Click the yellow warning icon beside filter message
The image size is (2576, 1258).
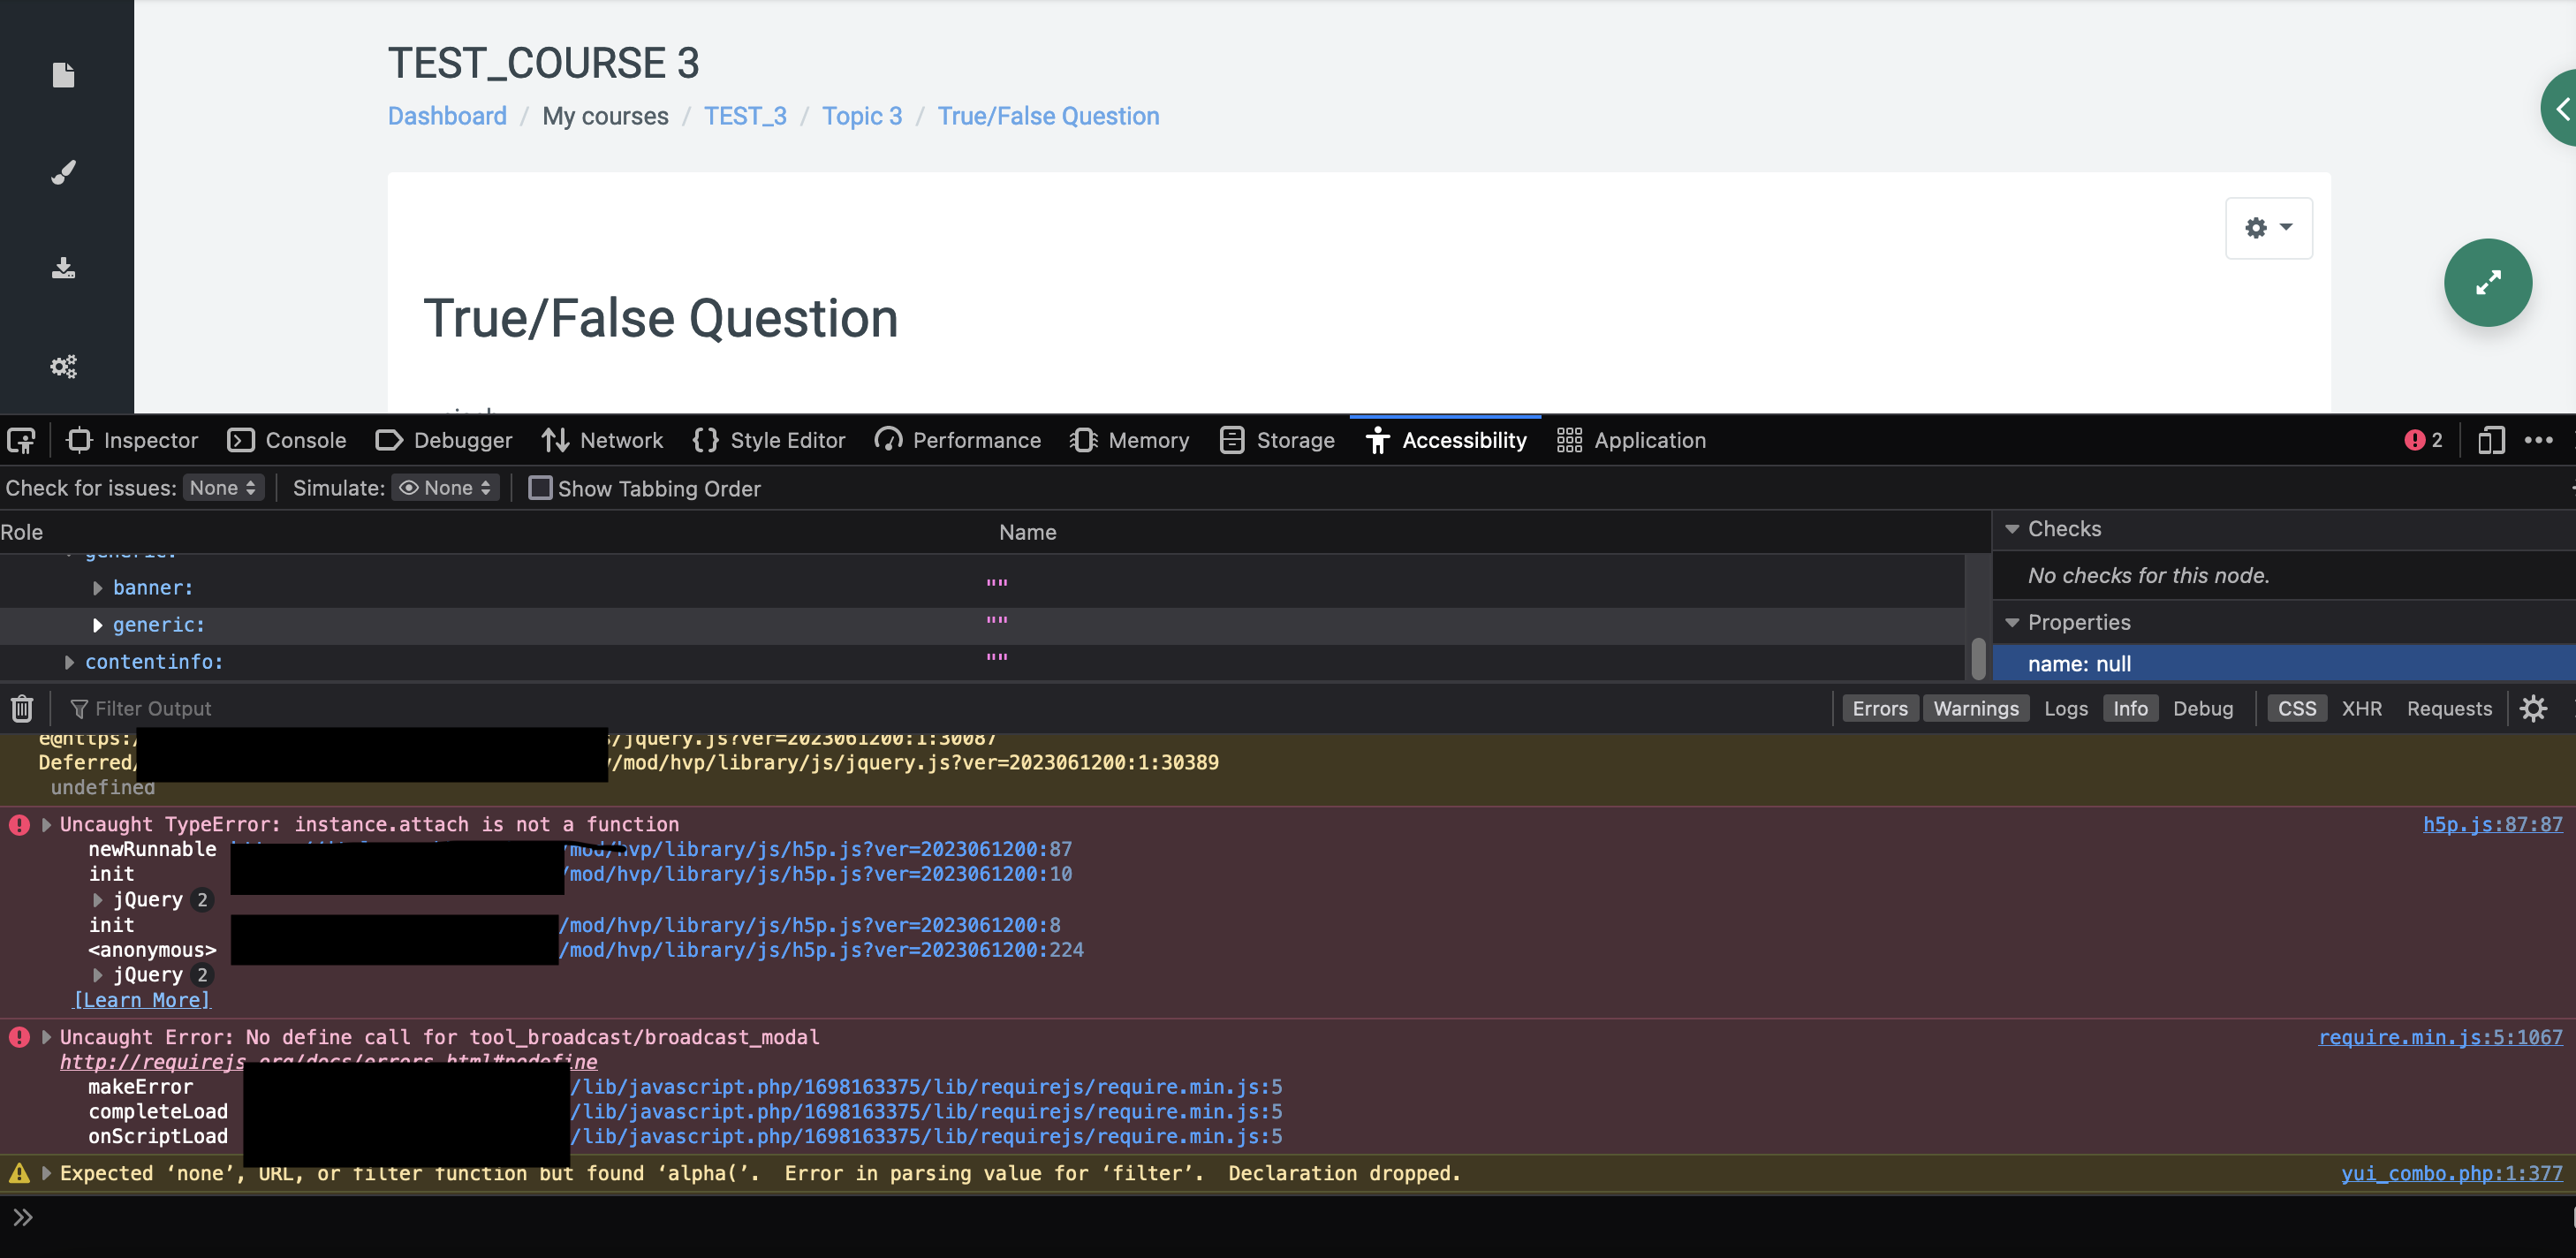[19, 1173]
